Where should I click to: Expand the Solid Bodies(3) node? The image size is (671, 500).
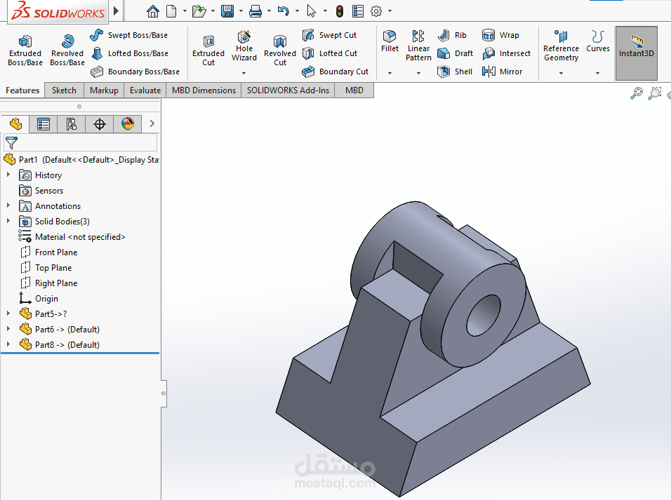pyautogui.click(x=8, y=221)
